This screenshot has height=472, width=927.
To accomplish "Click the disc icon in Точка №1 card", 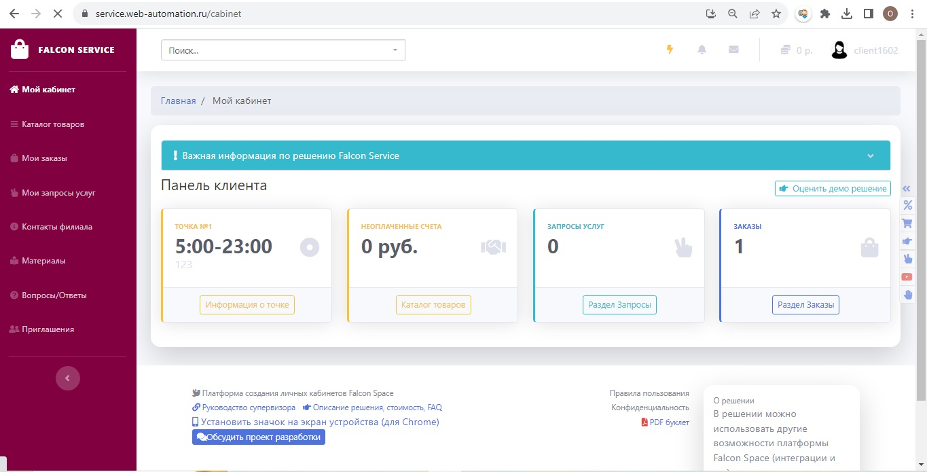I will point(310,248).
